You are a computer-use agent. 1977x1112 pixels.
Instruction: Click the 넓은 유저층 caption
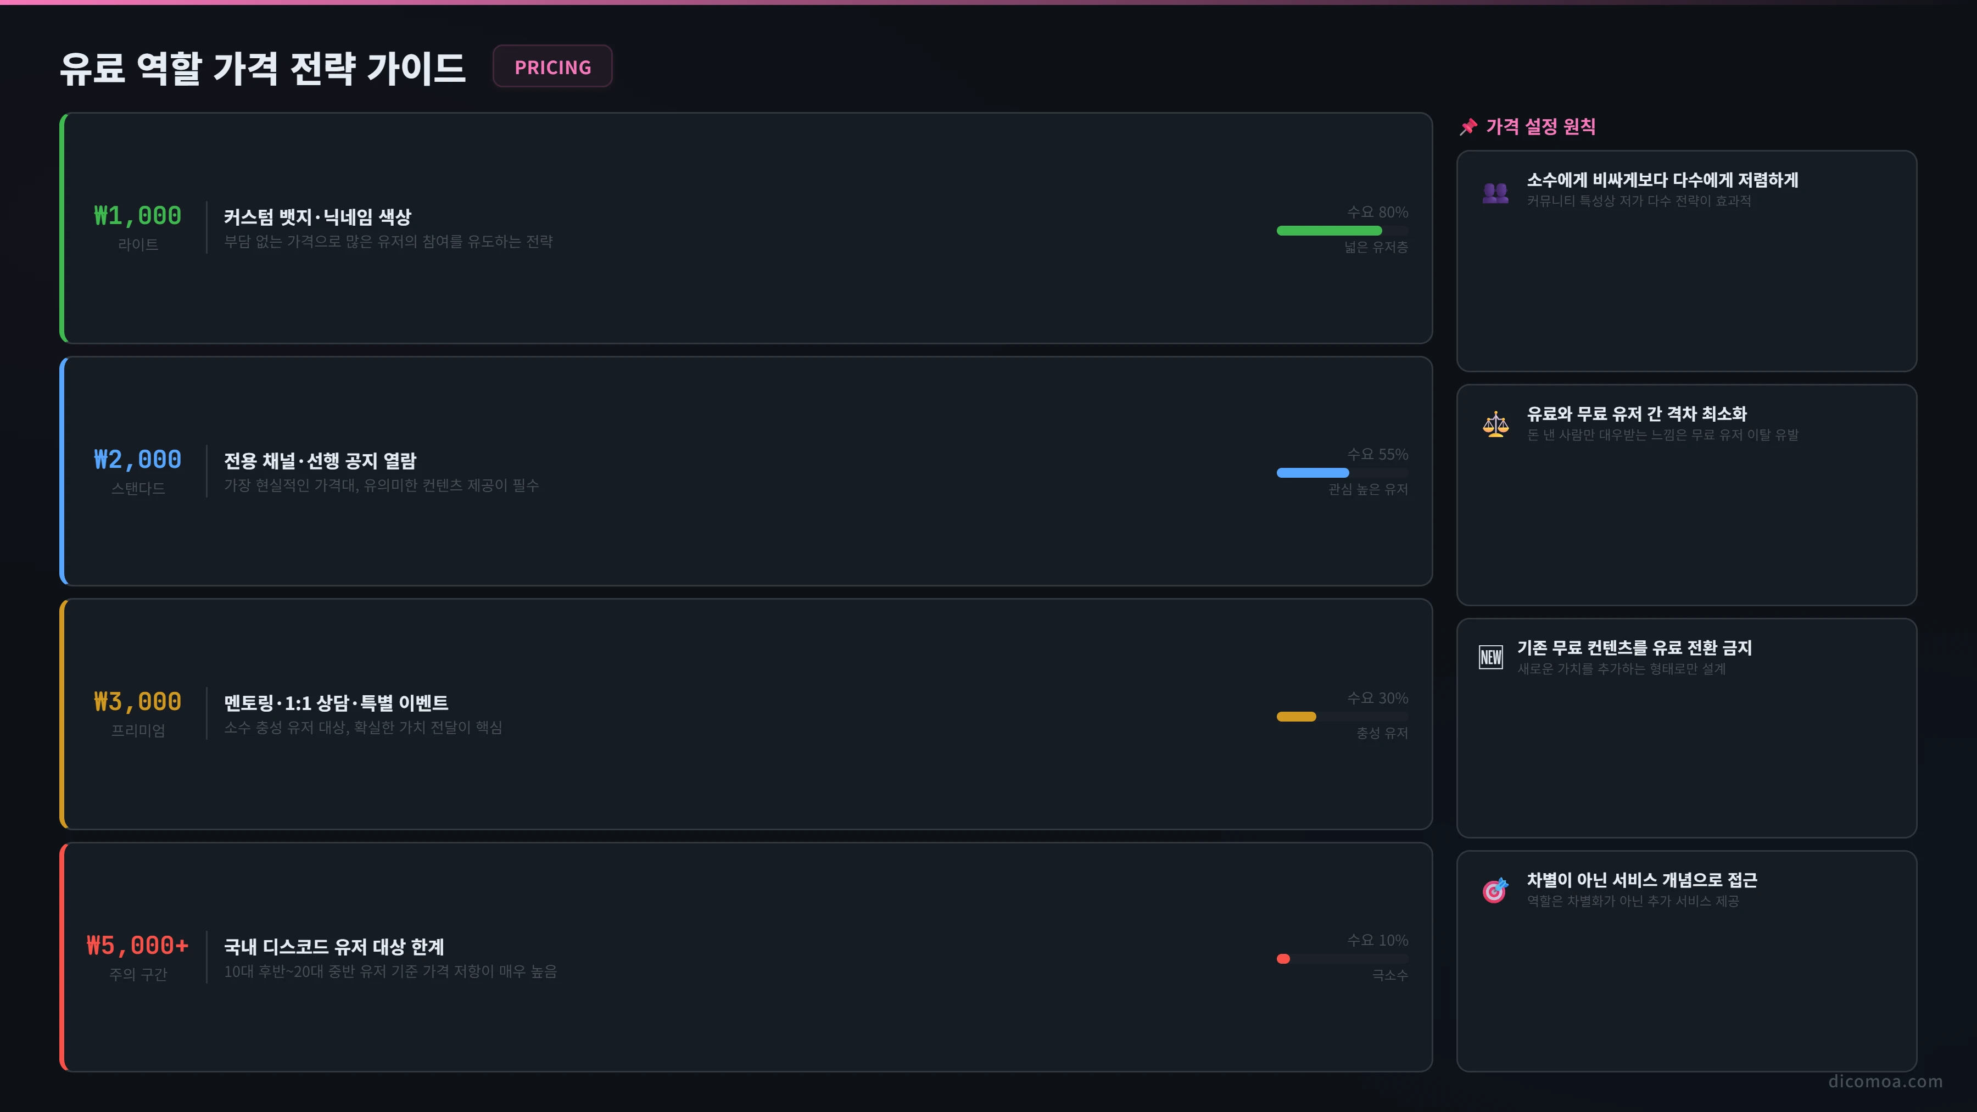[x=1376, y=247]
